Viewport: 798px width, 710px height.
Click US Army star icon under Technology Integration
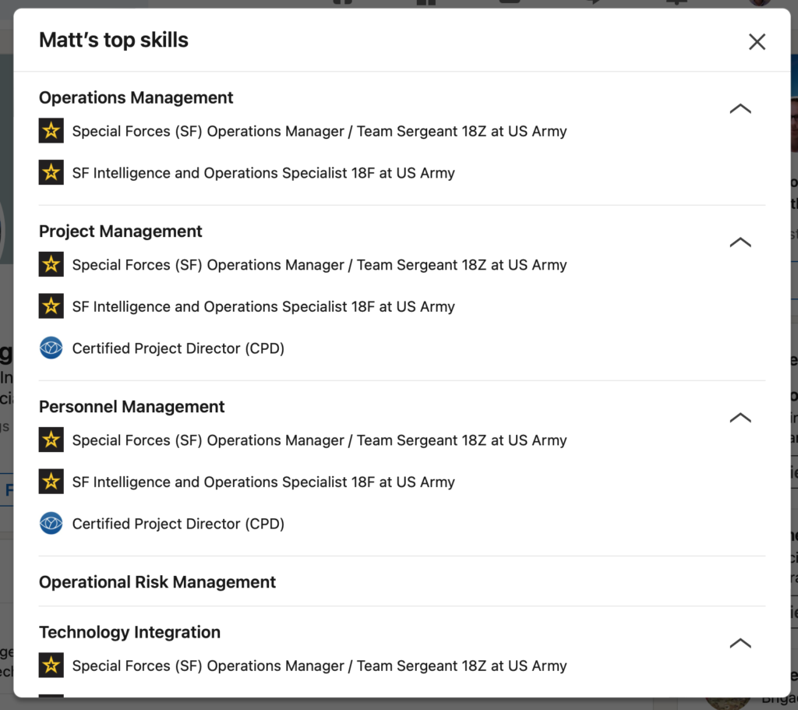tap(51, 666)
